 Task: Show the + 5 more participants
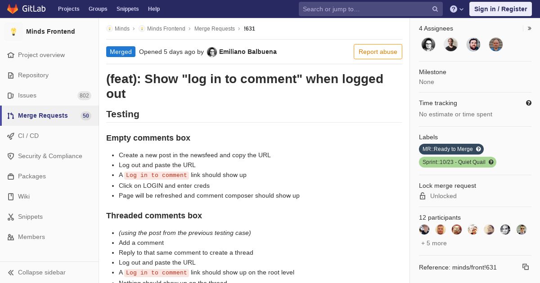434,243
